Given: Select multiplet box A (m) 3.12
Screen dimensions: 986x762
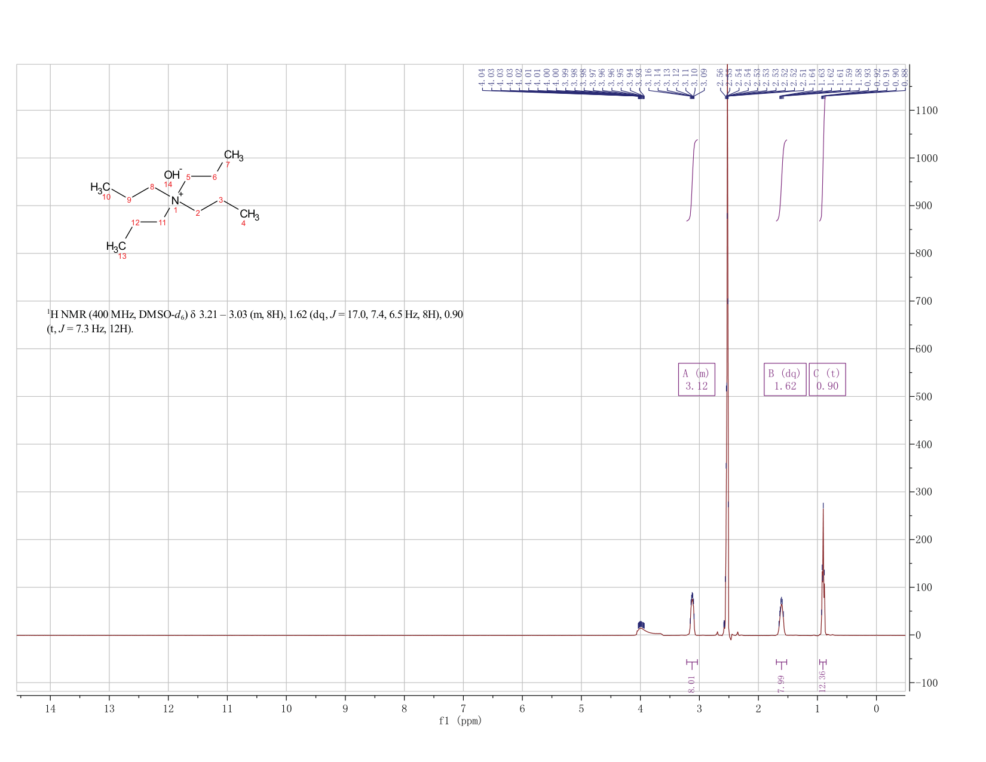Looking at the screenshot, I should pyautogui.click(x=697, y=380).
